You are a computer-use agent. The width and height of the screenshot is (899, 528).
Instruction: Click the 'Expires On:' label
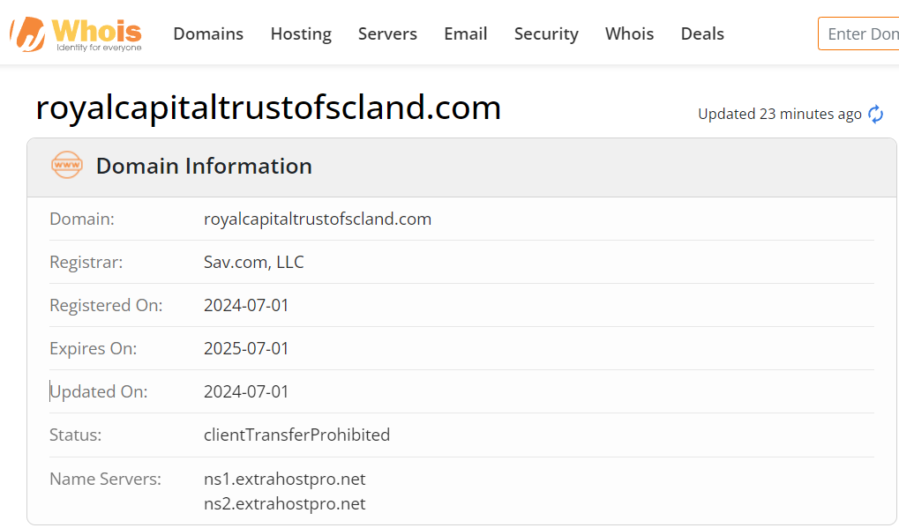click(93, 349)
